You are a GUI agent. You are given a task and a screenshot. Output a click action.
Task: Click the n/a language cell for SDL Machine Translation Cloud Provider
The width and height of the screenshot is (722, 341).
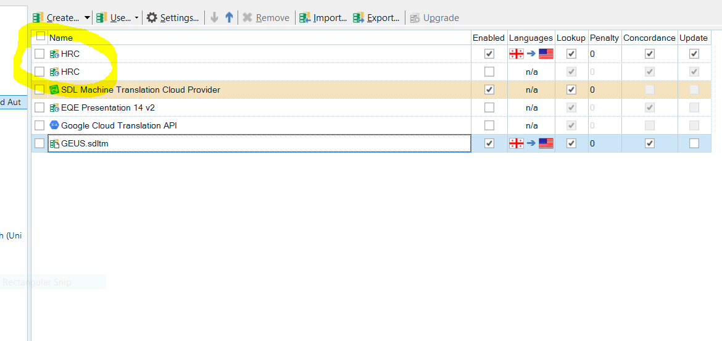click(531, 90)
